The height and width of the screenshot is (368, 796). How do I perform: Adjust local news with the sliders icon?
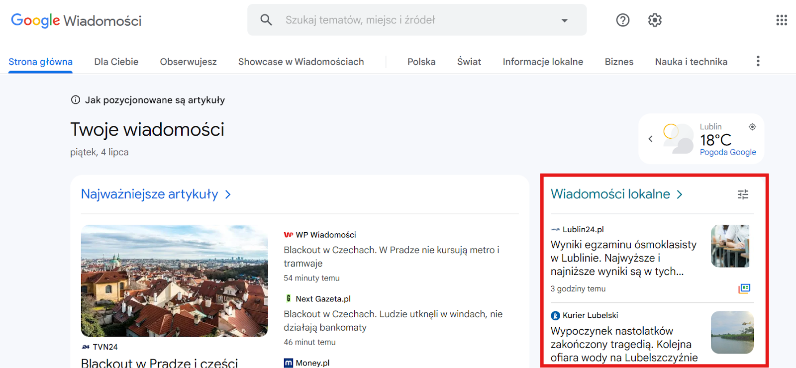click(743, 194)
